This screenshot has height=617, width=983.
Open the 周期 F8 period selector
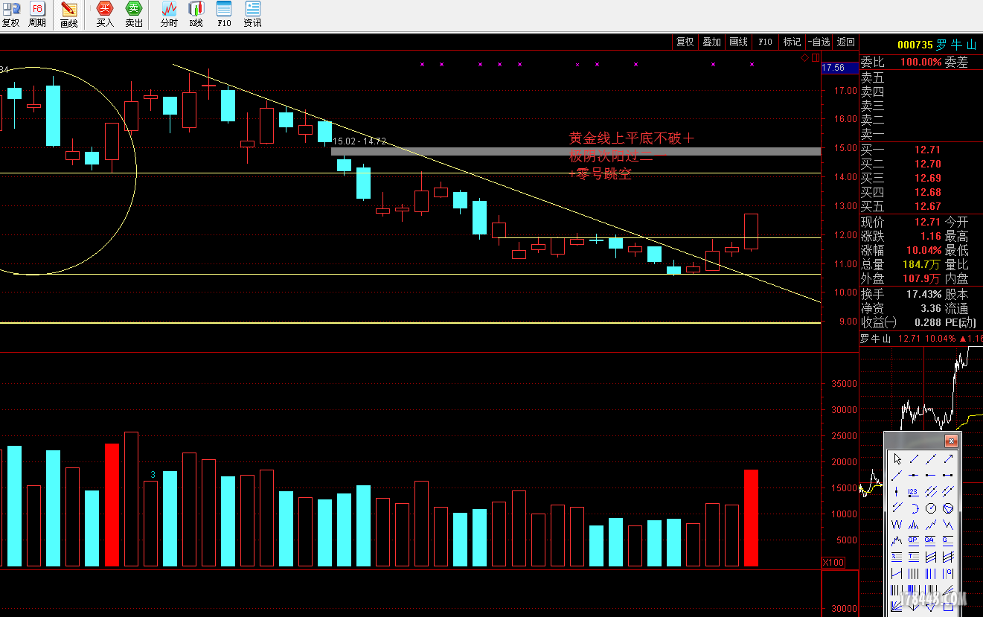(x=37, y=14)
